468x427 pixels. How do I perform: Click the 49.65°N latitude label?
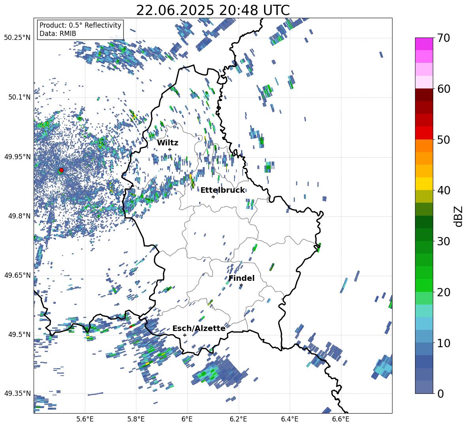tap(17, 275)
